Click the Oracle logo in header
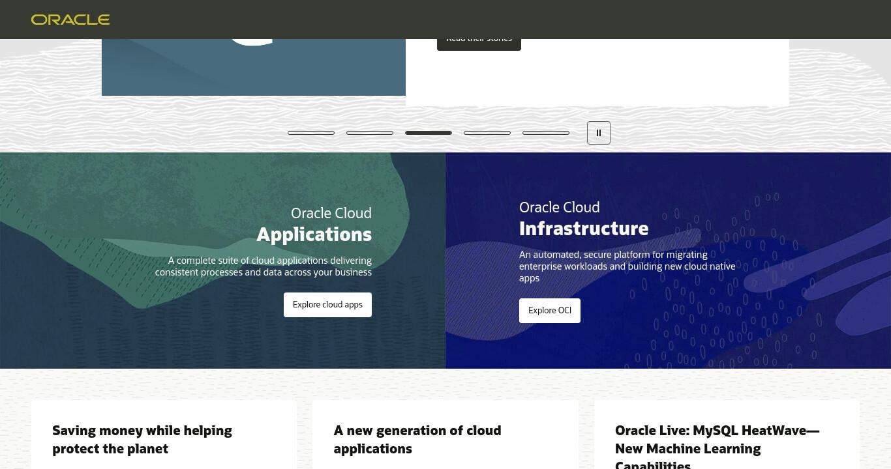The image size is (891, 469). click(x=70, y=20)
